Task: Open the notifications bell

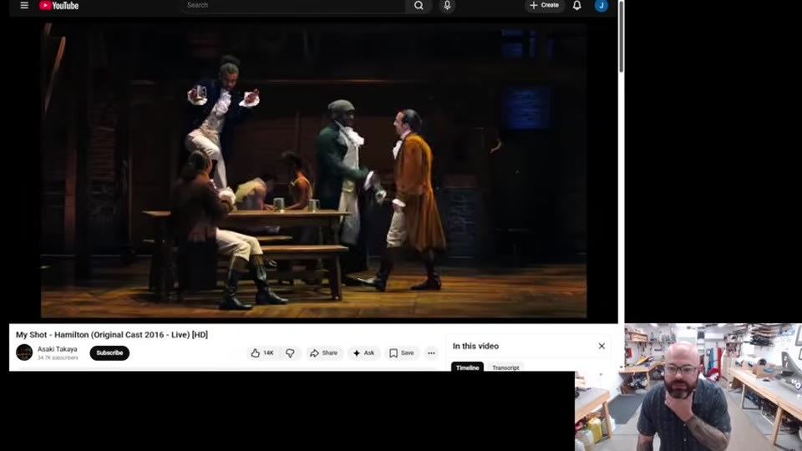Action: point(577,6)
